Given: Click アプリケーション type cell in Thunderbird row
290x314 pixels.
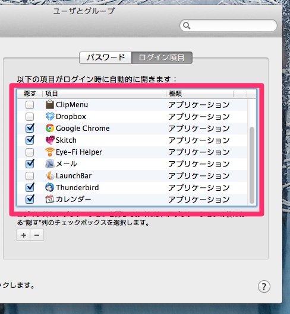Looking at the screenshot, I should [199, 188].
